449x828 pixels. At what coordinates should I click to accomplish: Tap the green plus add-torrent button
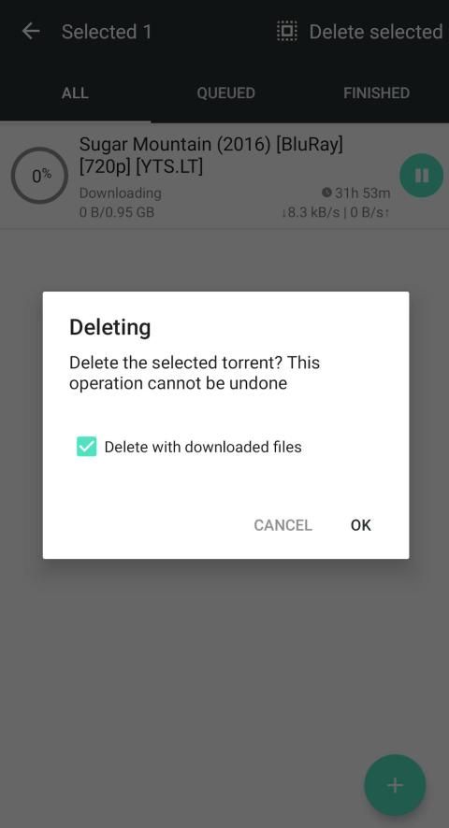tap(395, 785)
